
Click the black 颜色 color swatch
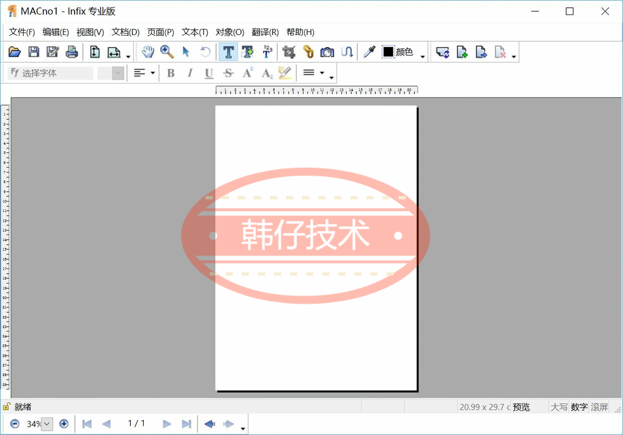tap(388, 51)
